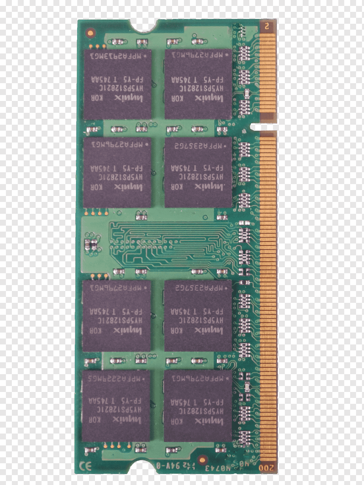Click the mirrored "2" pin label on the gold contacts
364x485 pixels.
pyautogui.click(x=267, y=26)
